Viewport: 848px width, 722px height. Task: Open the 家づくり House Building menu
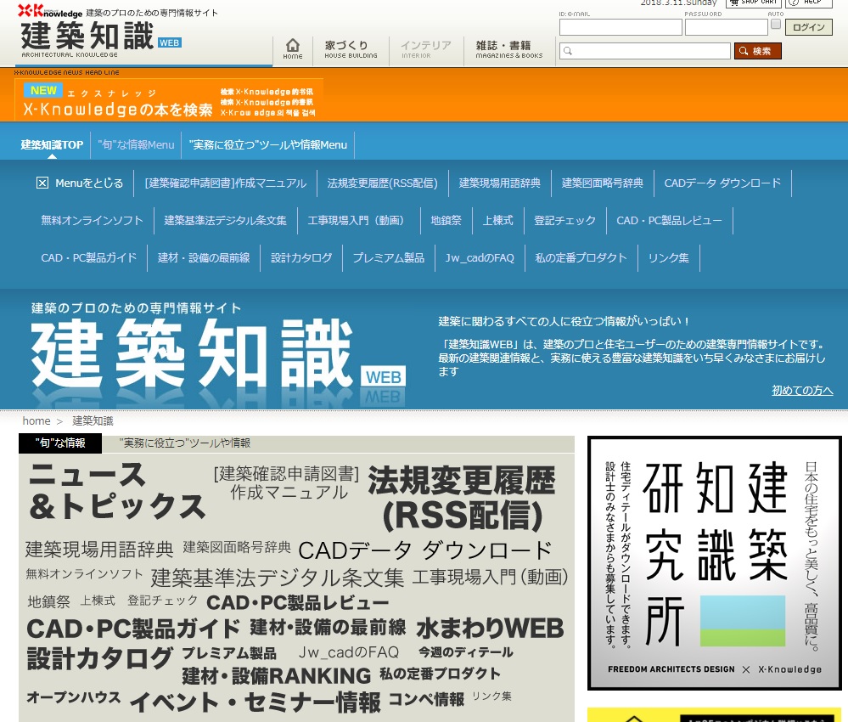coord(351,48)
